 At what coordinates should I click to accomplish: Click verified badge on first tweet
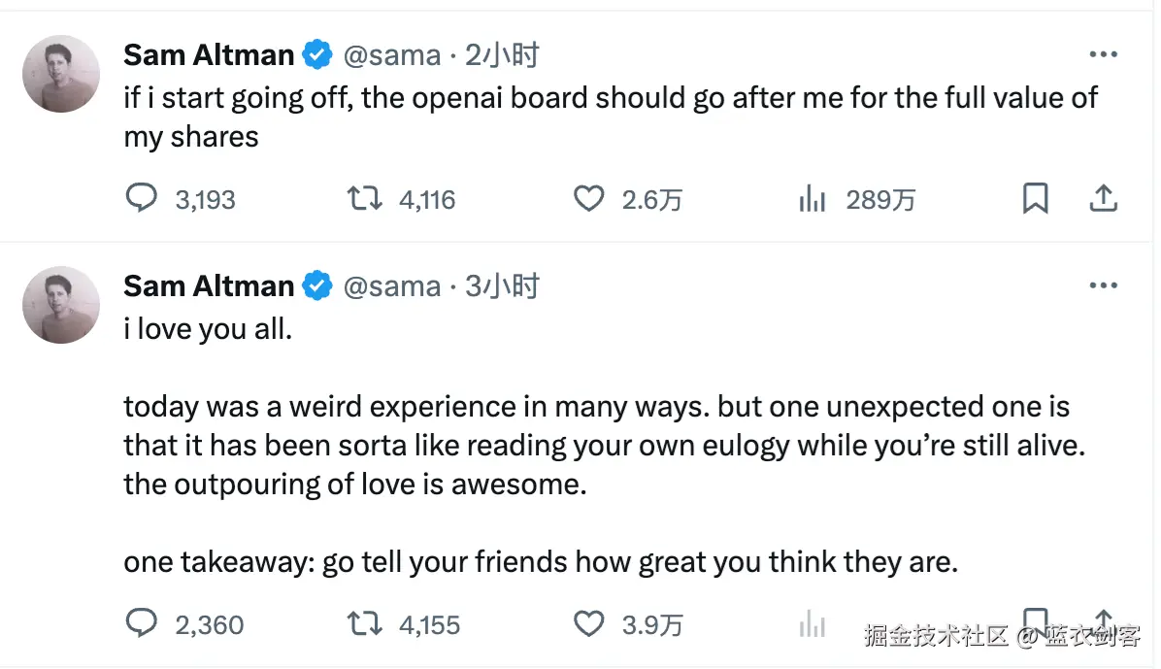pos(318,55)
